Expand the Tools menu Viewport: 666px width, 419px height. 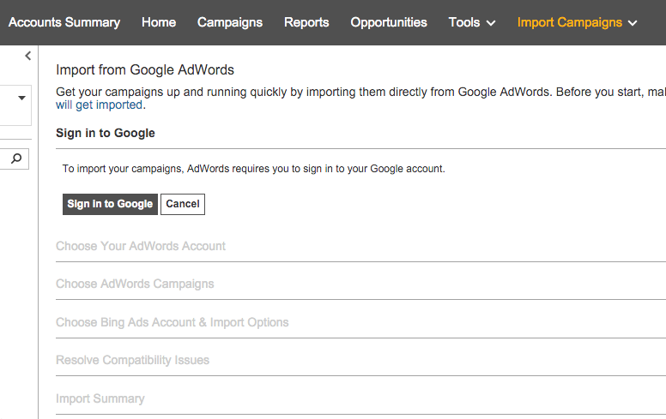(x=472, y=22)
